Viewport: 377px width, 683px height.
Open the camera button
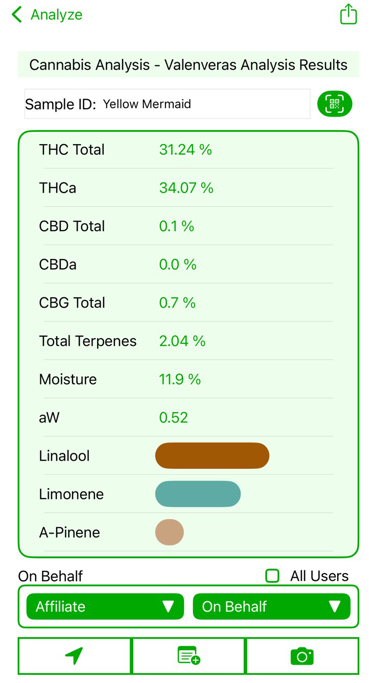tap(302, 655)
